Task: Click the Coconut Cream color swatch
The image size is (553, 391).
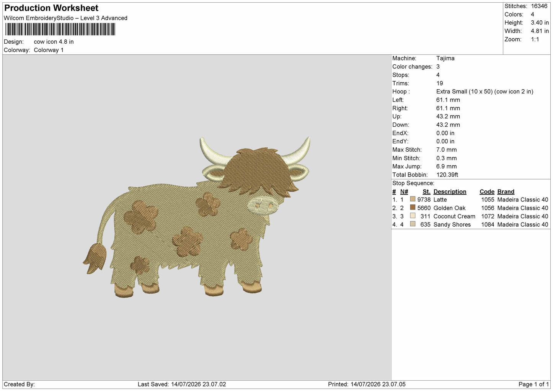Action: [413, 216]
